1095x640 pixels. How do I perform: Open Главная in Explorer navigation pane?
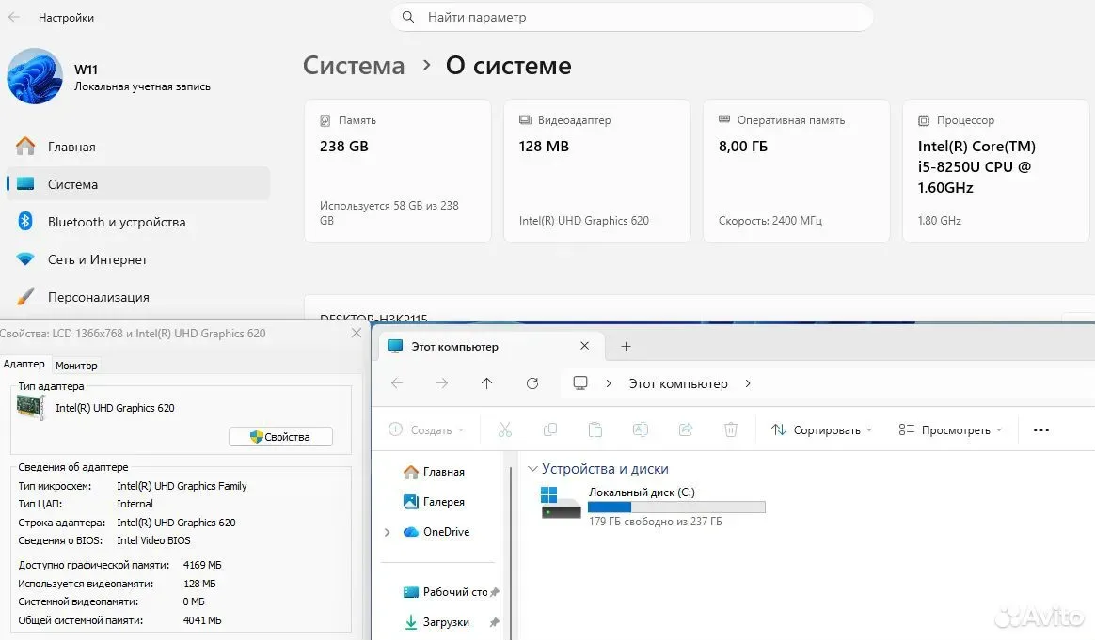(435, 472)
